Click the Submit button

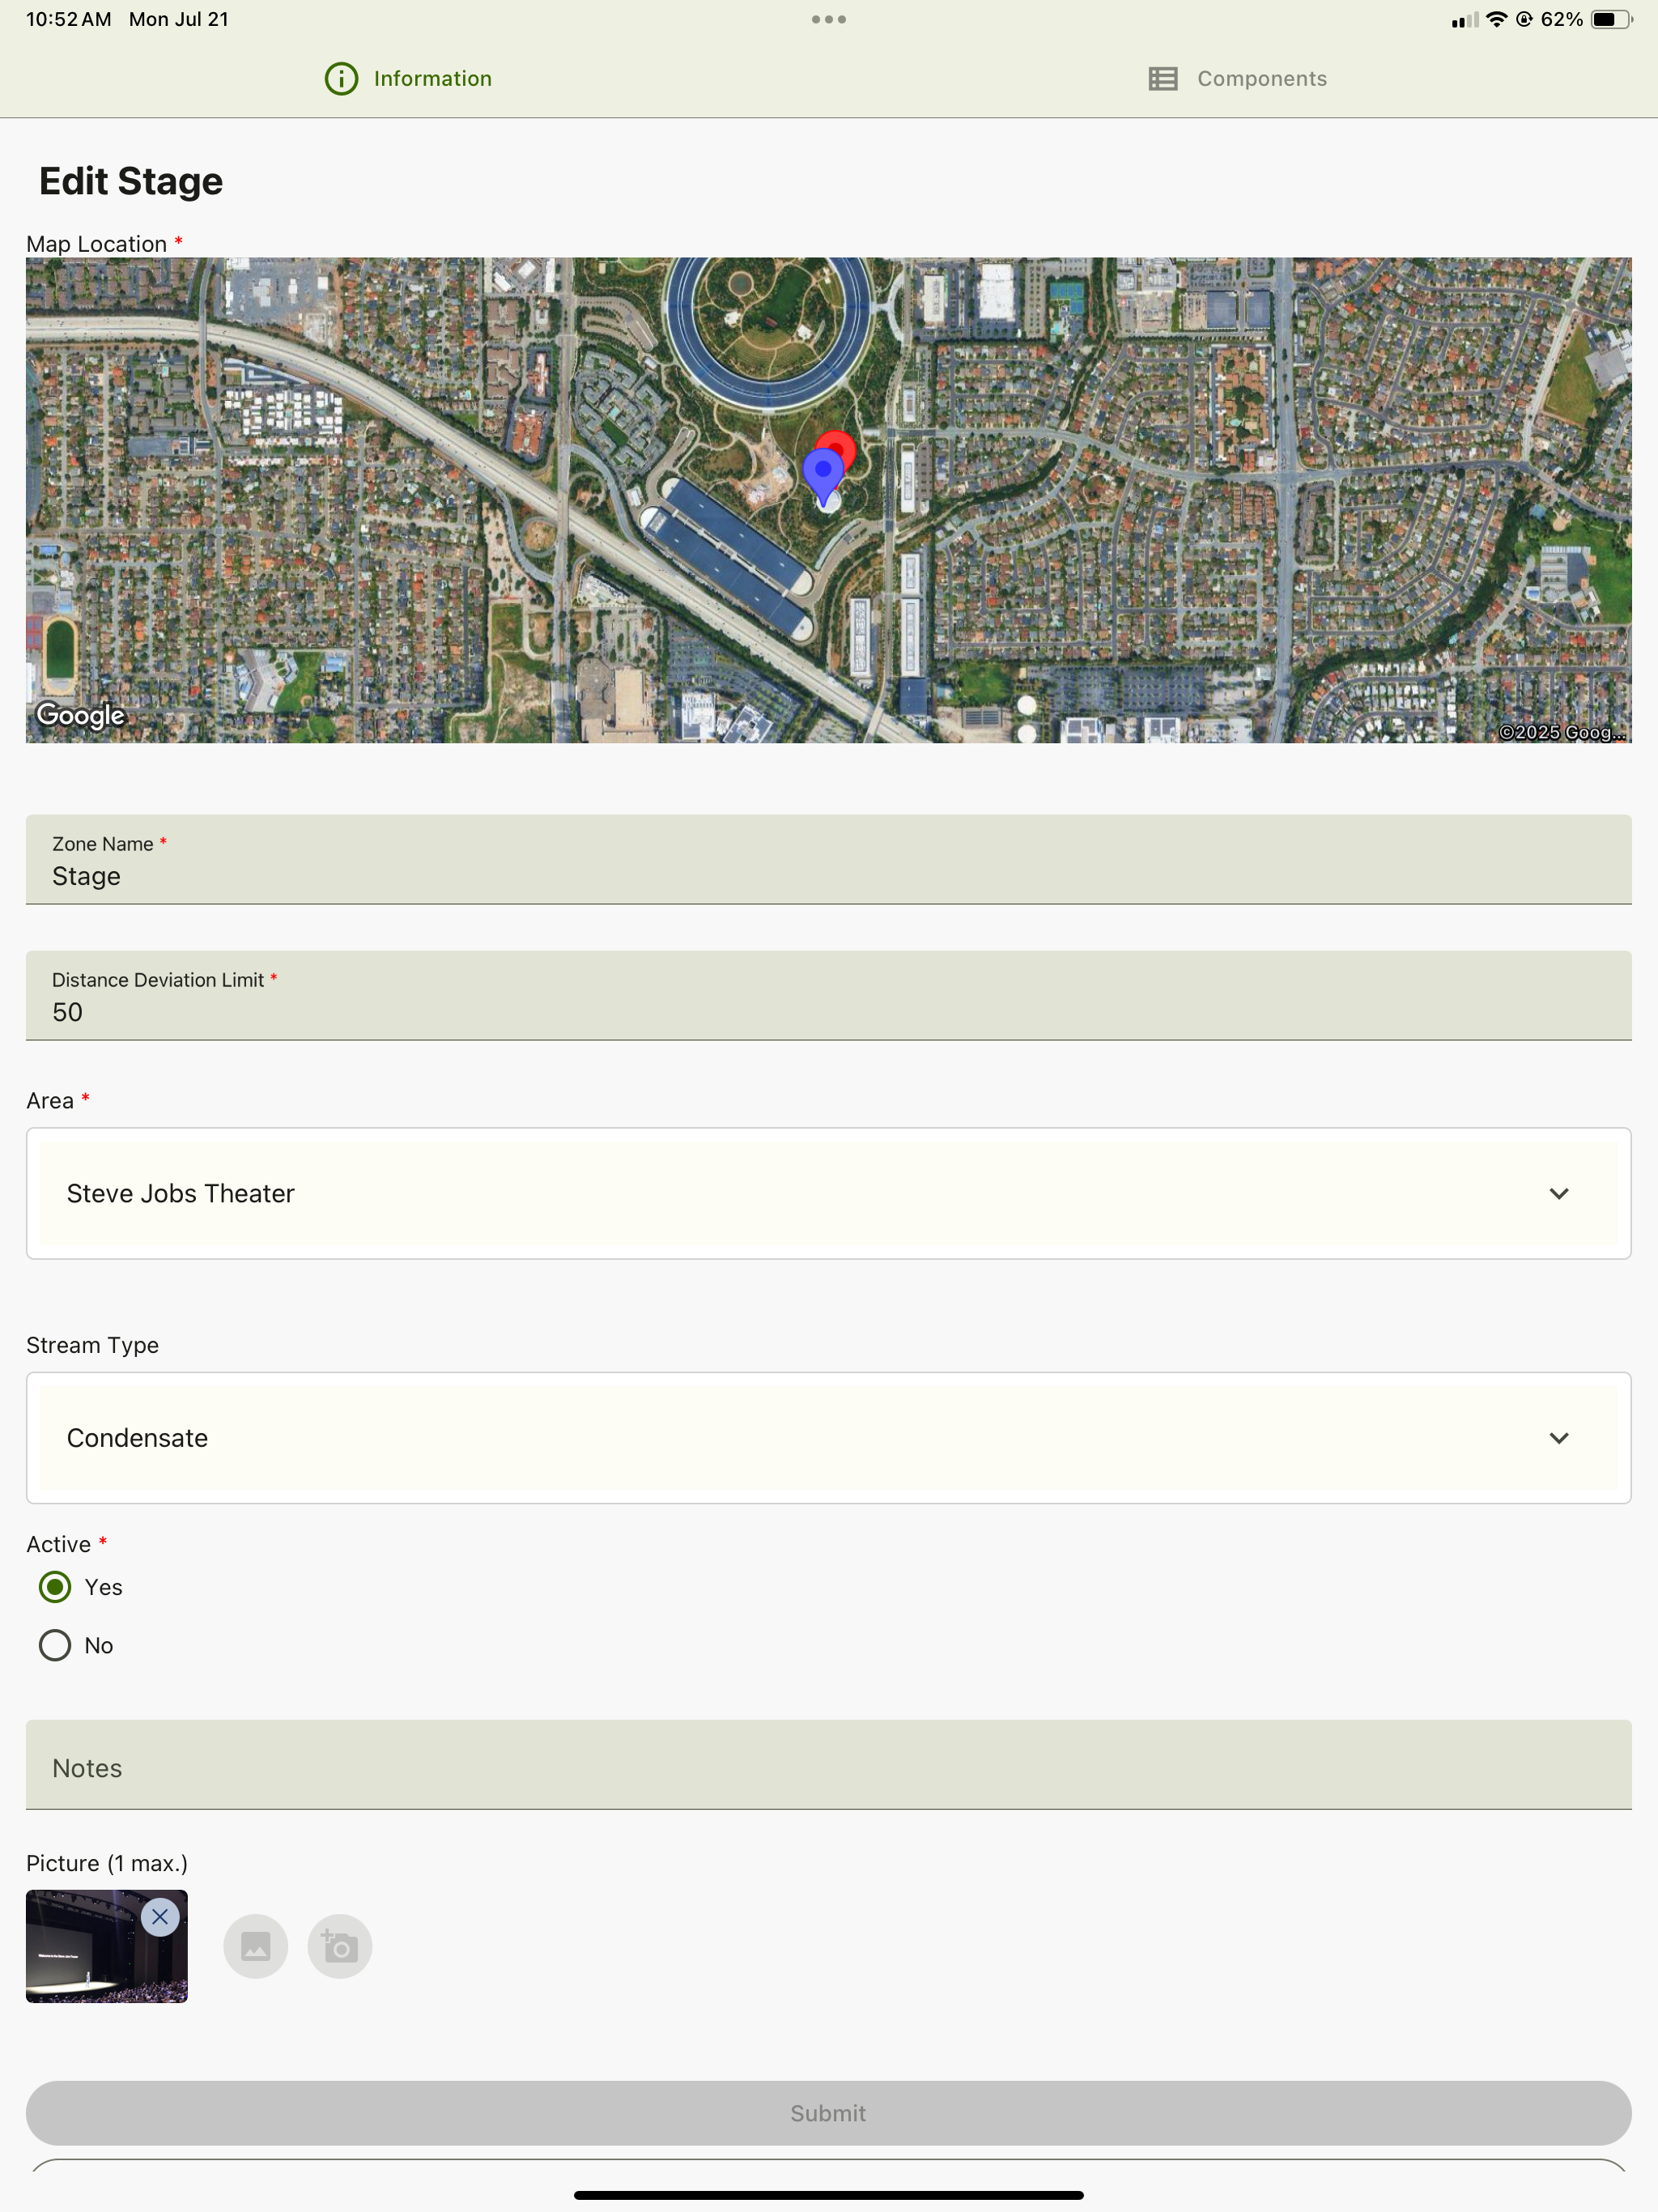click(829, 2113)
